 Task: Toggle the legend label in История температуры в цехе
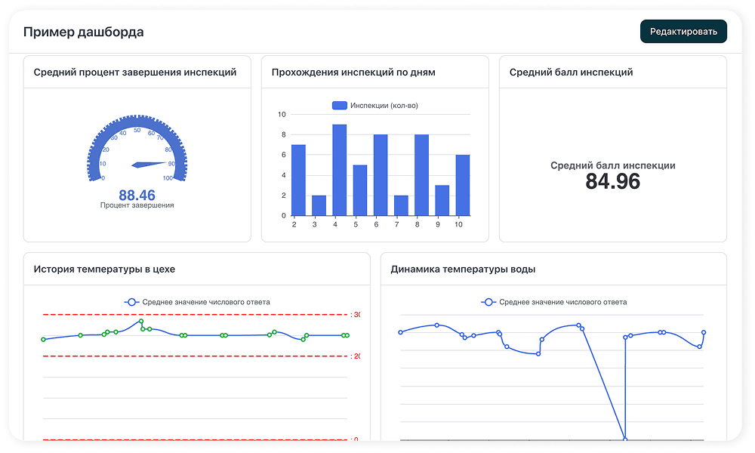coord(205,302)
